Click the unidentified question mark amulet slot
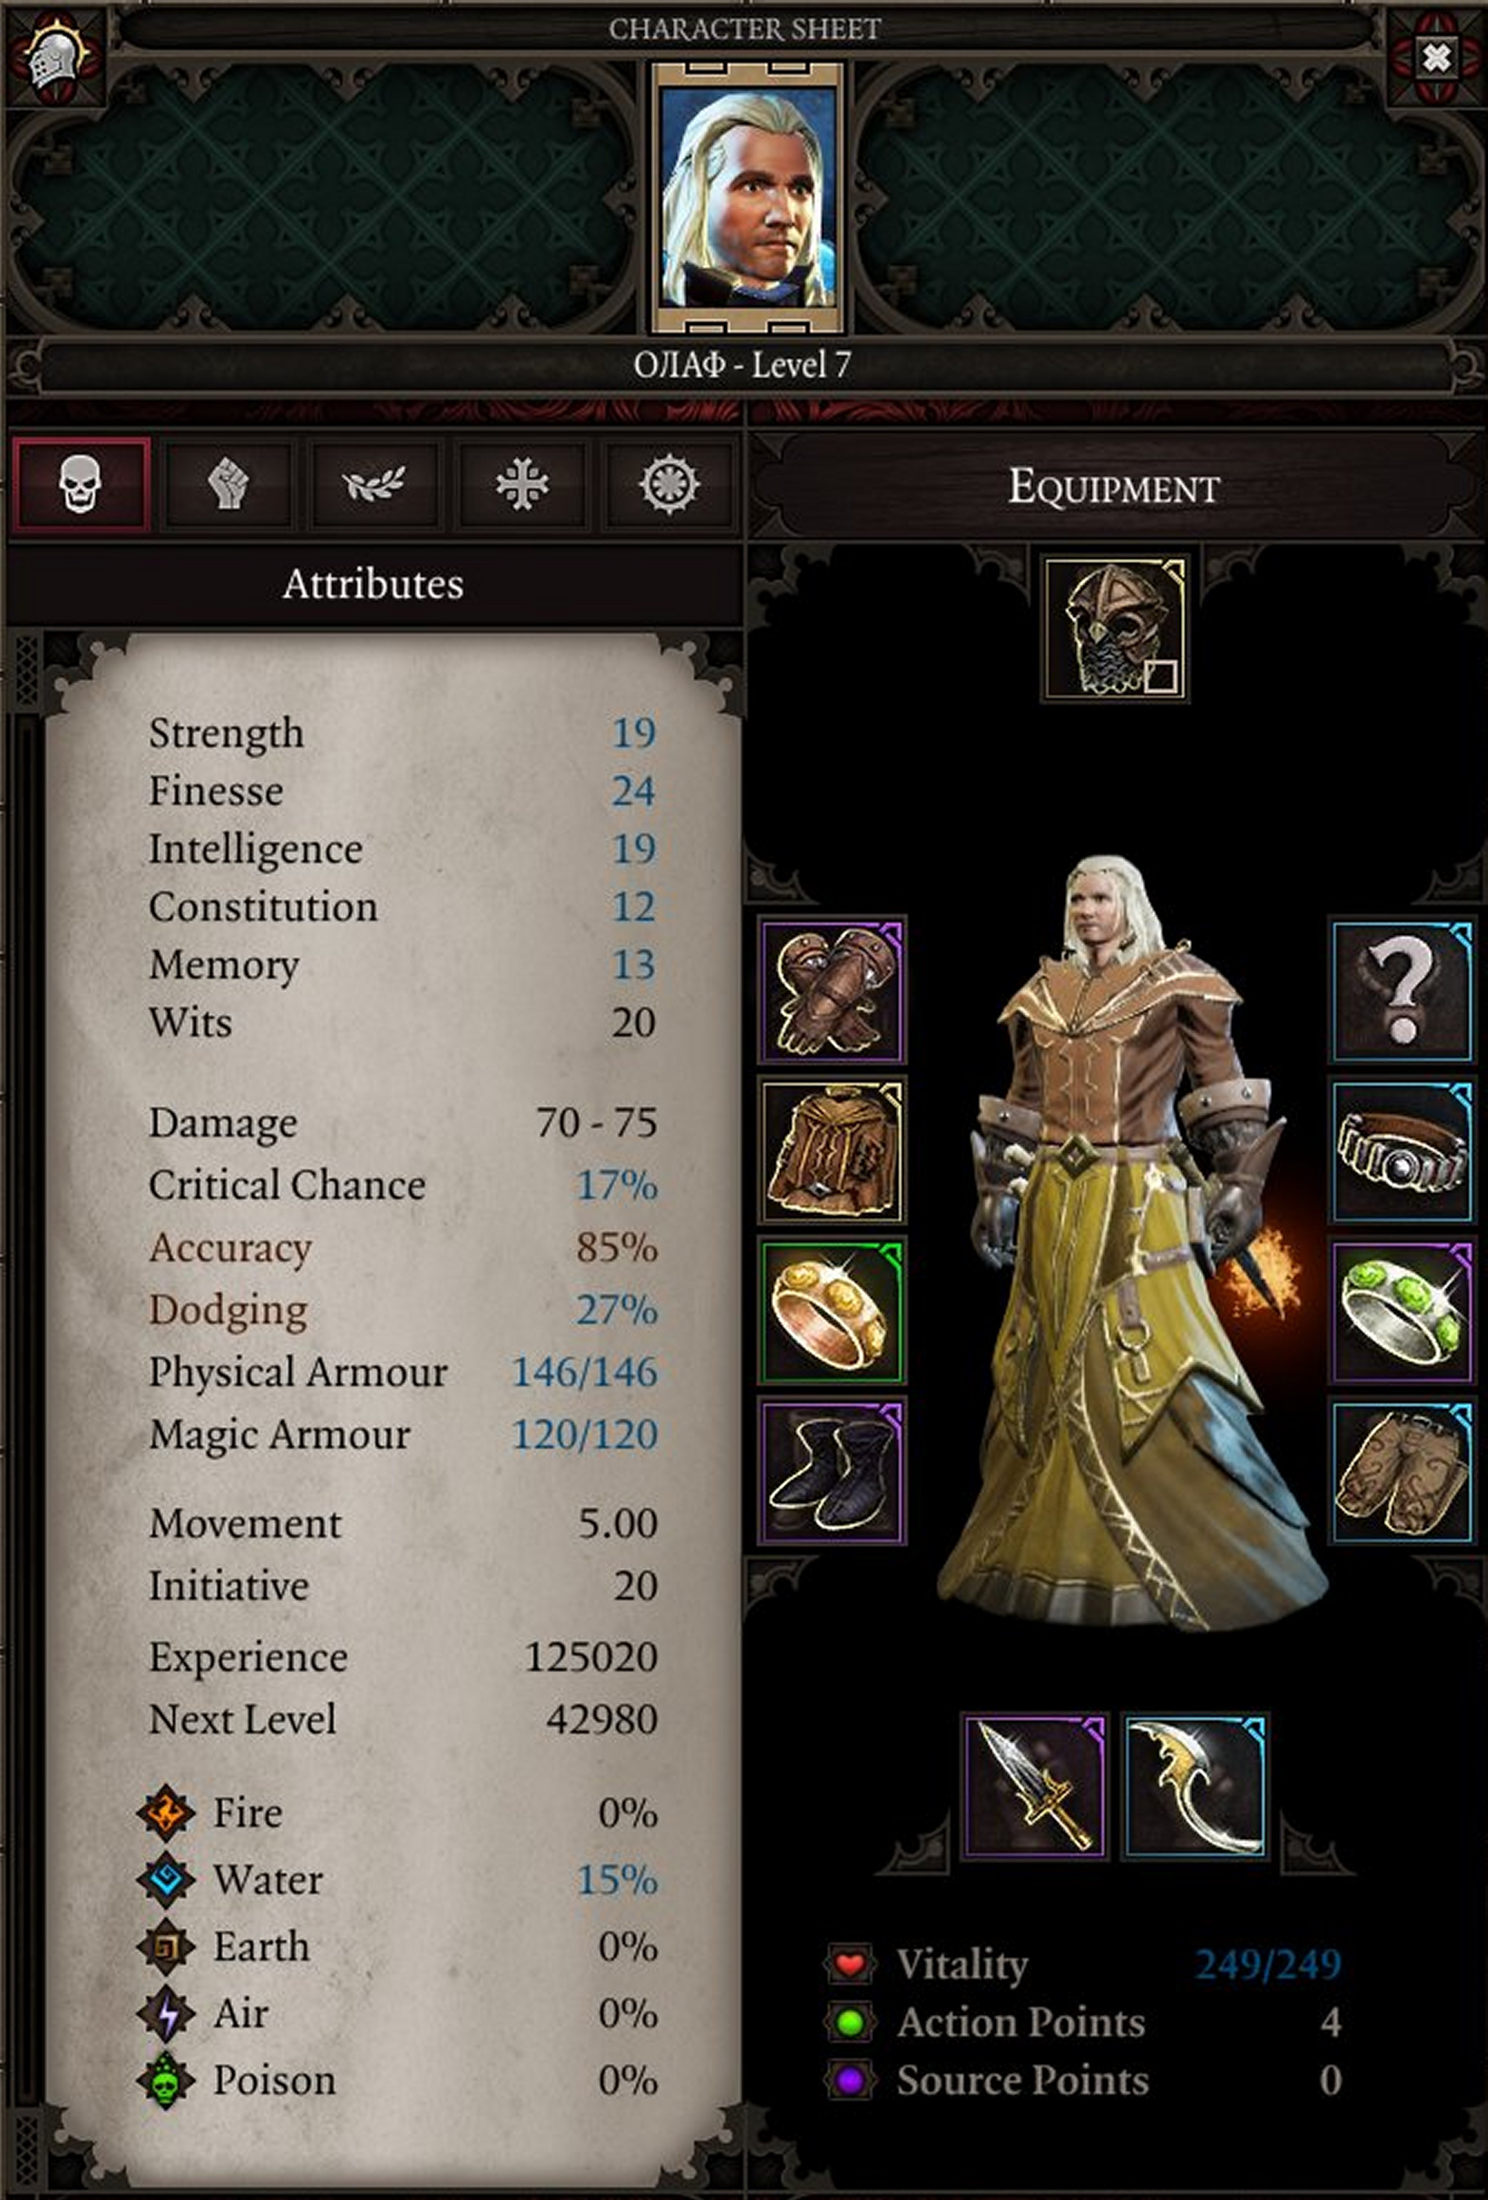The image size is (1488, 2200). click(x=1403, y=989)
